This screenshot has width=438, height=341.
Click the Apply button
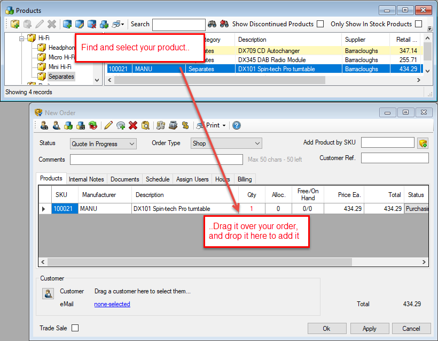pos(369,328)
